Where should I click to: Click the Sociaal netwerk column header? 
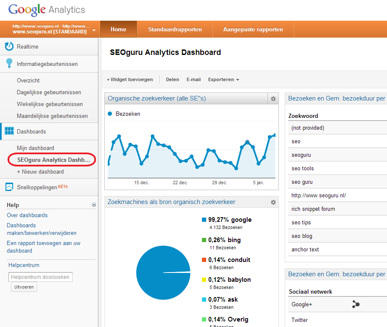311,292
